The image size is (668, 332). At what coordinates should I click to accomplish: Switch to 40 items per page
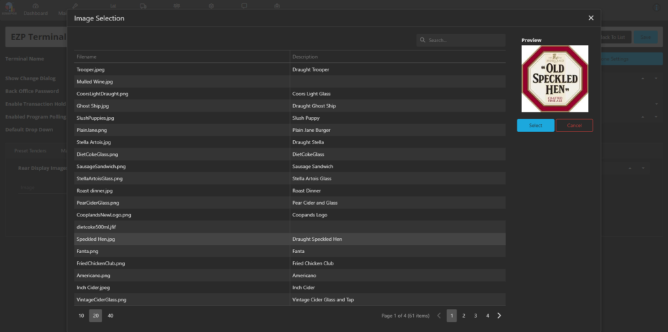(x=110, y=316)
